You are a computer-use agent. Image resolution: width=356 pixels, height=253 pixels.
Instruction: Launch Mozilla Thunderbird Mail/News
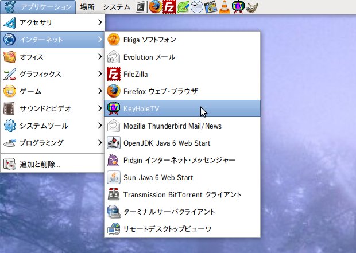pyautogui.click(x=183, y=126)
